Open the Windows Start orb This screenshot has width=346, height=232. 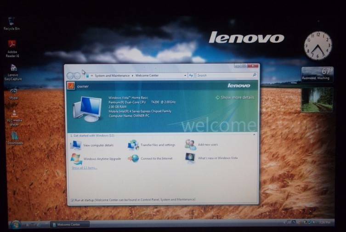tap(16, 225)
